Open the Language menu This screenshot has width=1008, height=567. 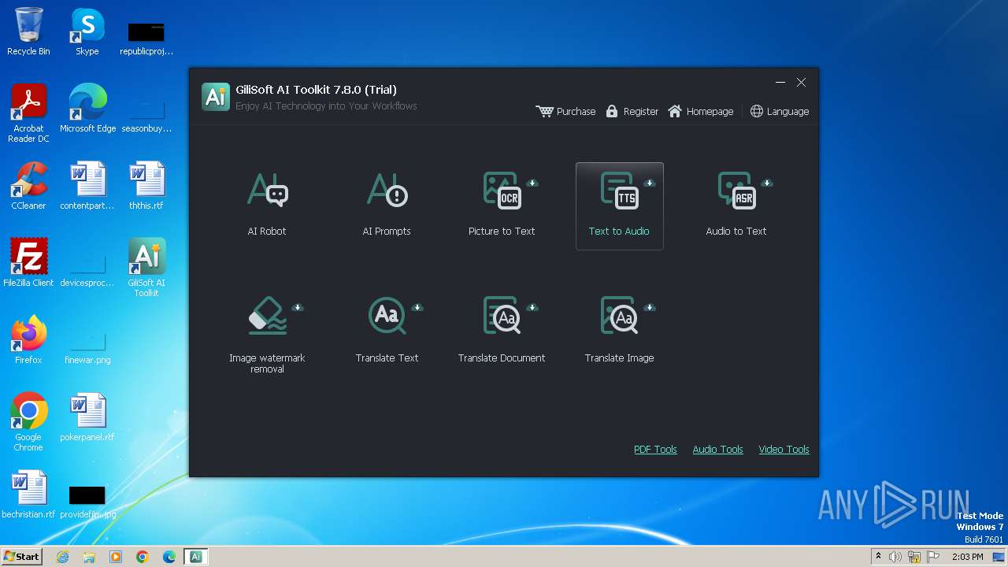(x=779, y=112)
